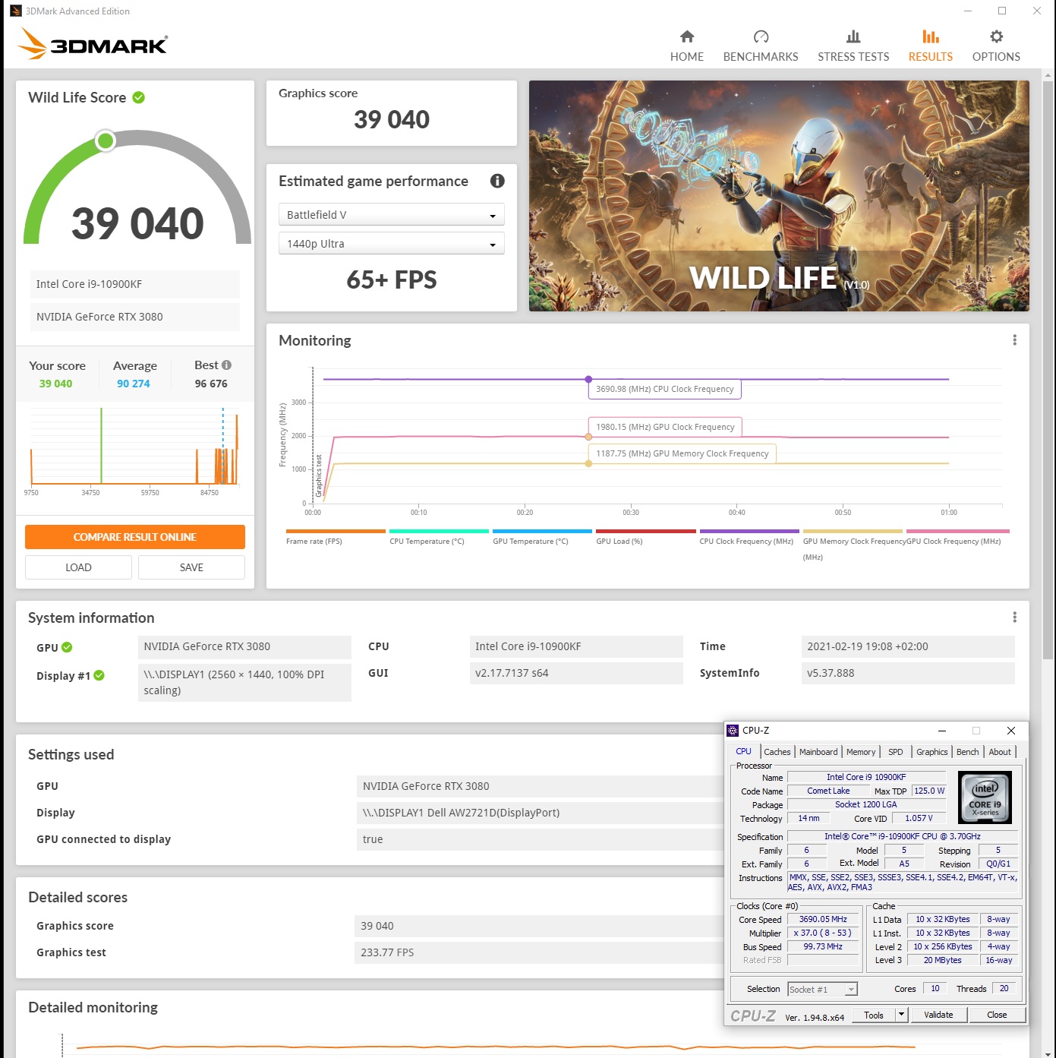Open the Socket #1 selection dropdown in CPU-Z
Viewport: 1056px width, 1058px height.
point(823,989)
